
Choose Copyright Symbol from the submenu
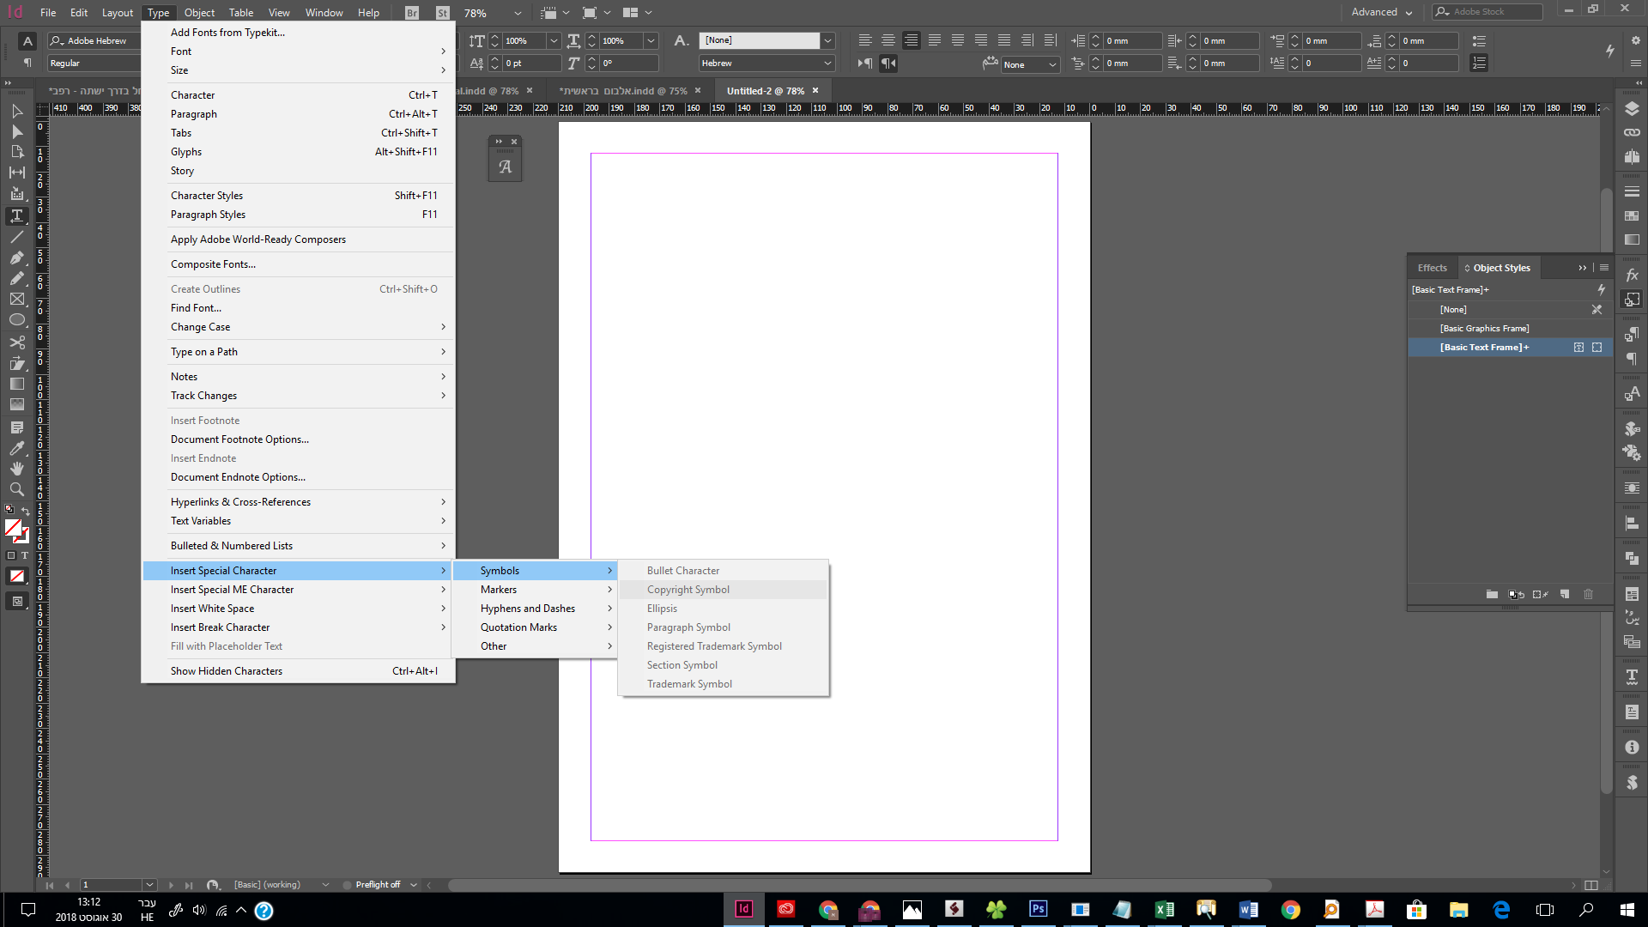(688, 590)
